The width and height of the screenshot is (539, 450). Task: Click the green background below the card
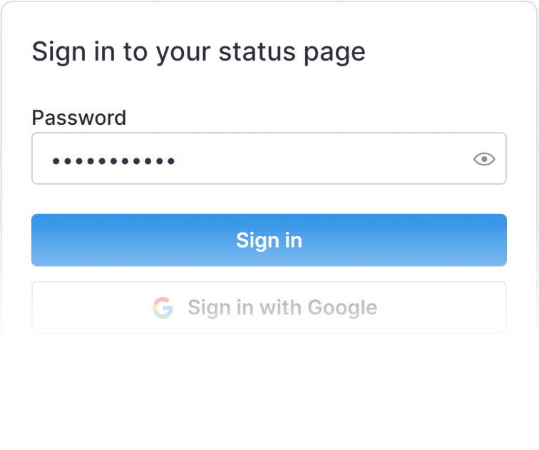pos(269,399)
